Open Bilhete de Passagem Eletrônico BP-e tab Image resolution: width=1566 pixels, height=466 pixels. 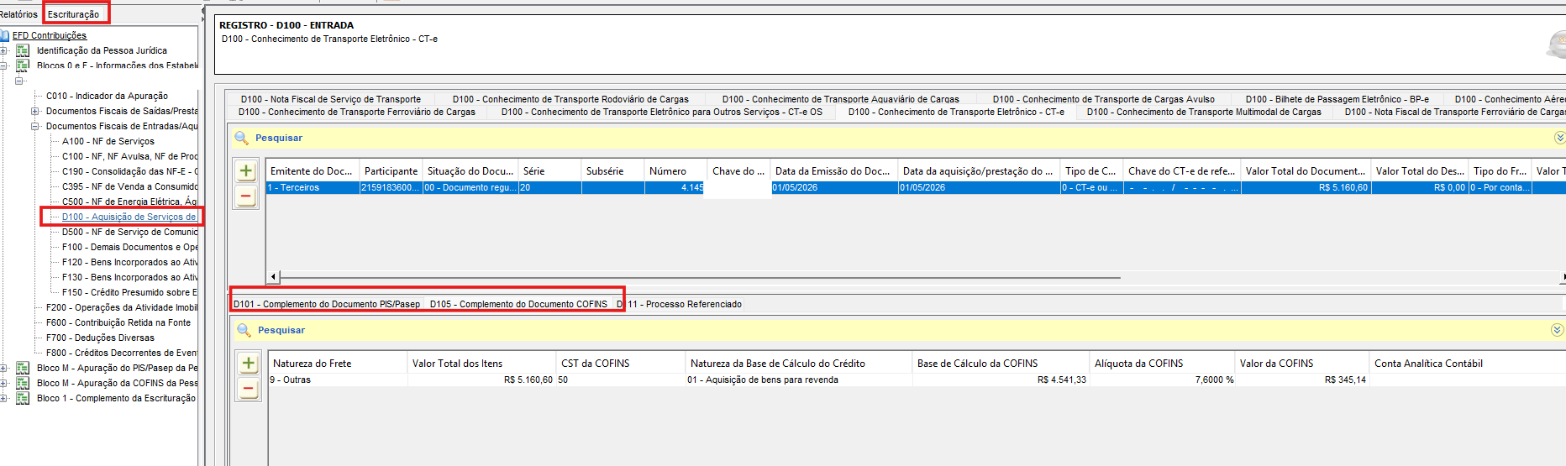[1337, 99]
